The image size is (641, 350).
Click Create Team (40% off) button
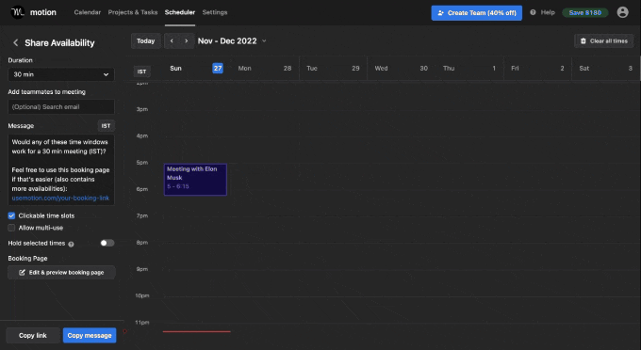(x=476, y=13)
